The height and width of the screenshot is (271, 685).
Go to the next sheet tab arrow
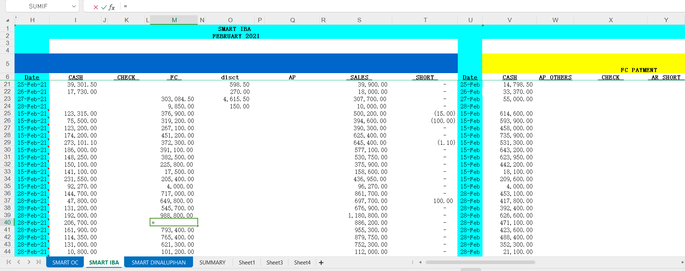[29, 262]
